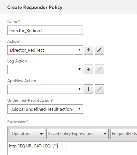Expand the Undefined-Result Action dropdown

45,109
